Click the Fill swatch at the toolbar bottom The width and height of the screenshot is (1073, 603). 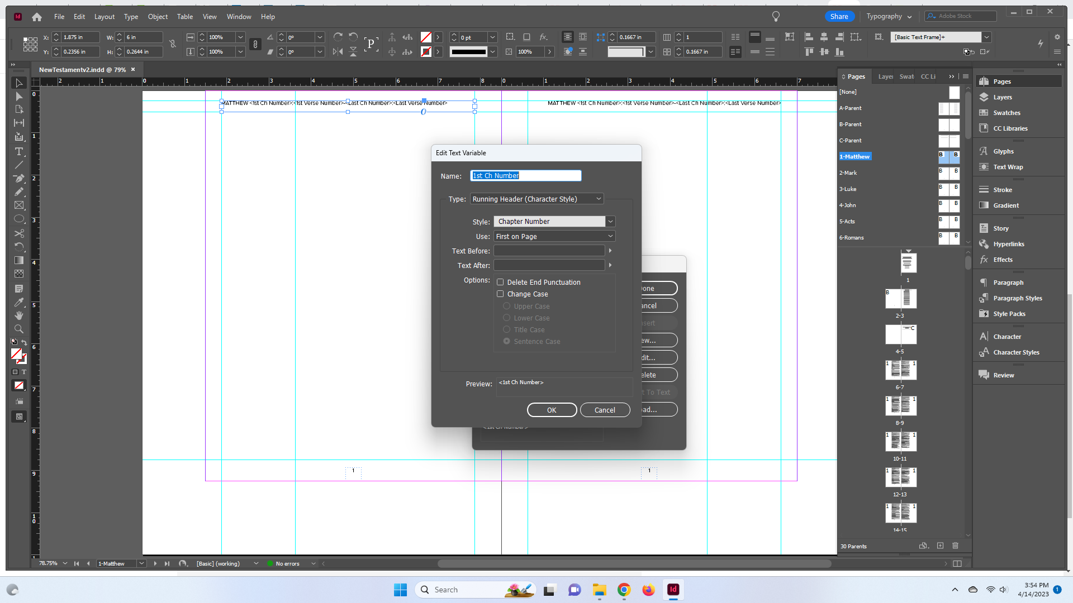[x=15, y=353]
